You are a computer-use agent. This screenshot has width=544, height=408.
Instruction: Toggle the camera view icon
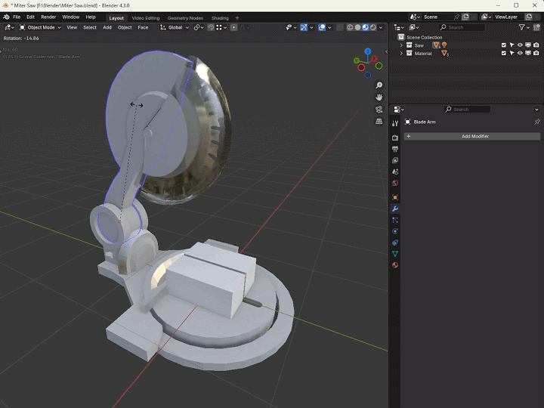379,110
